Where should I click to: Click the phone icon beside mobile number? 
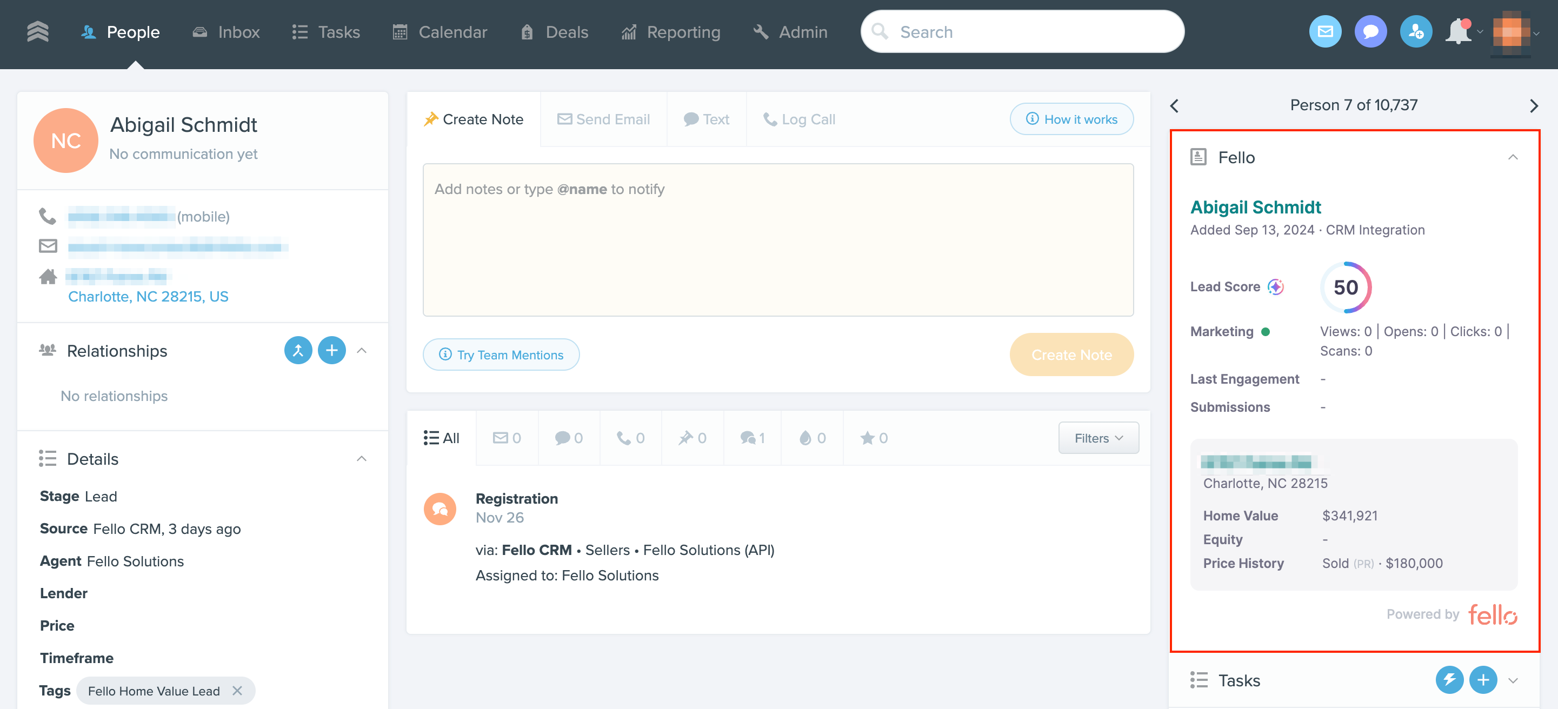pyautogui.click(x=47, y=216)
